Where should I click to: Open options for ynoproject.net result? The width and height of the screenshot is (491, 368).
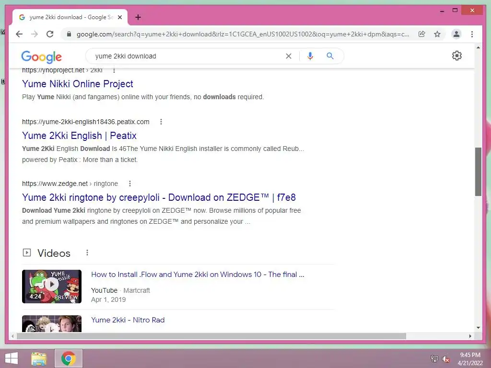[114, 70]
